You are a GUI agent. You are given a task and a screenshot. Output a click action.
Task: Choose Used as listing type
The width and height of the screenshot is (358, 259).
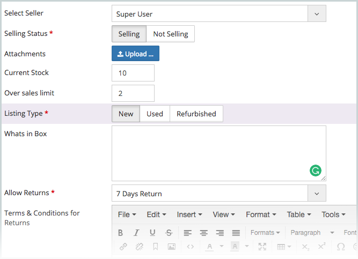tap(155, 114)
